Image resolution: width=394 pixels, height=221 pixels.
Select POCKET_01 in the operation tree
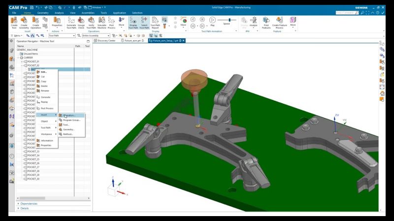tap(33, 61)
